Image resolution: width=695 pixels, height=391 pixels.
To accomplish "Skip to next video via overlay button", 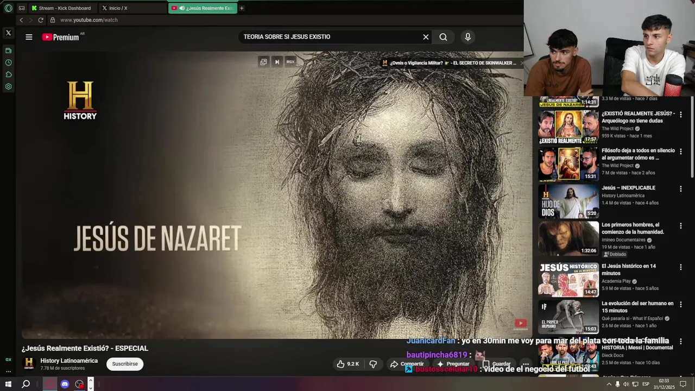I will tap(277, 62).
